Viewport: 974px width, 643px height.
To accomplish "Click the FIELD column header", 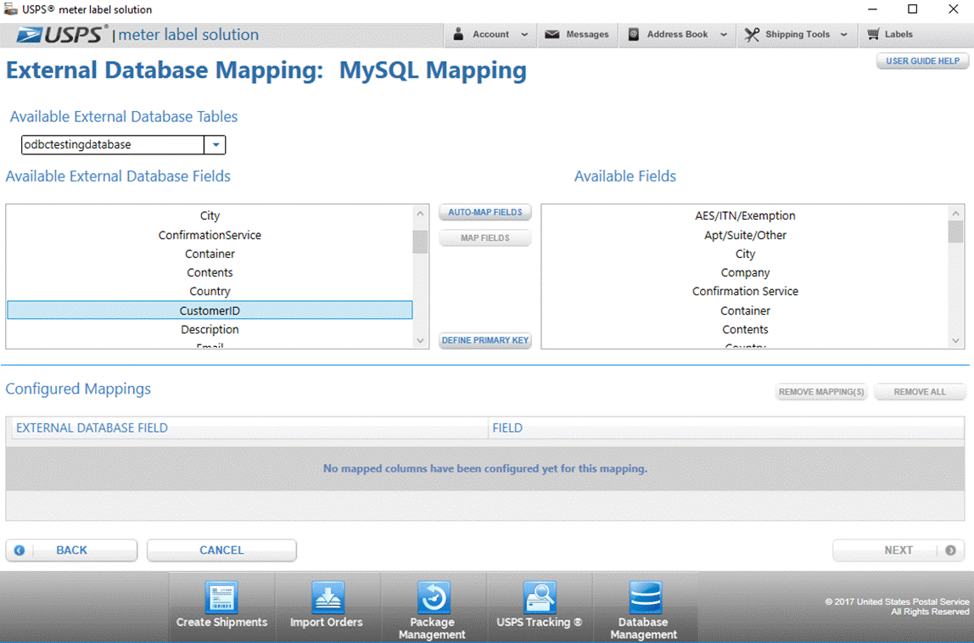I will coord(726,428).
